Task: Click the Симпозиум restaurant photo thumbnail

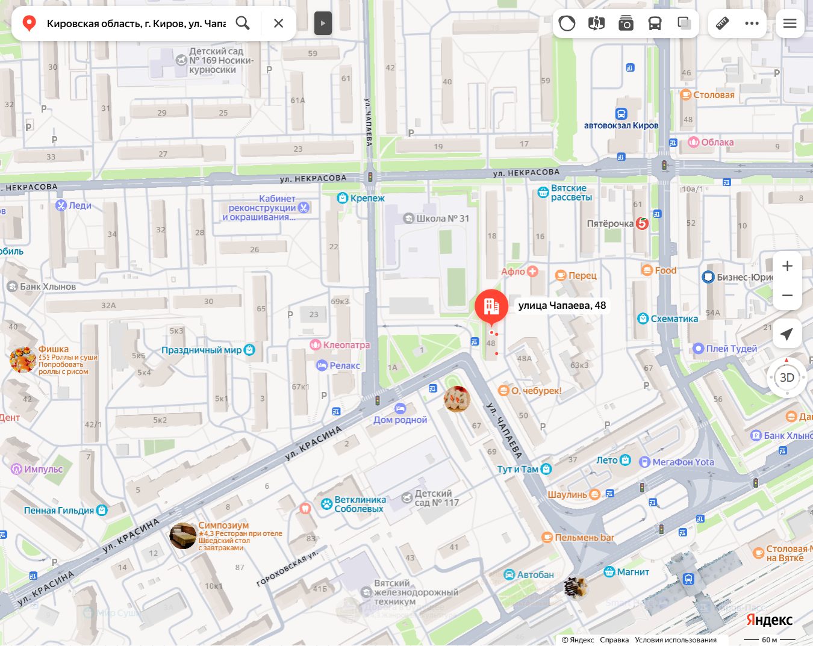Action: pyautogui.click(x=182, y=536)
